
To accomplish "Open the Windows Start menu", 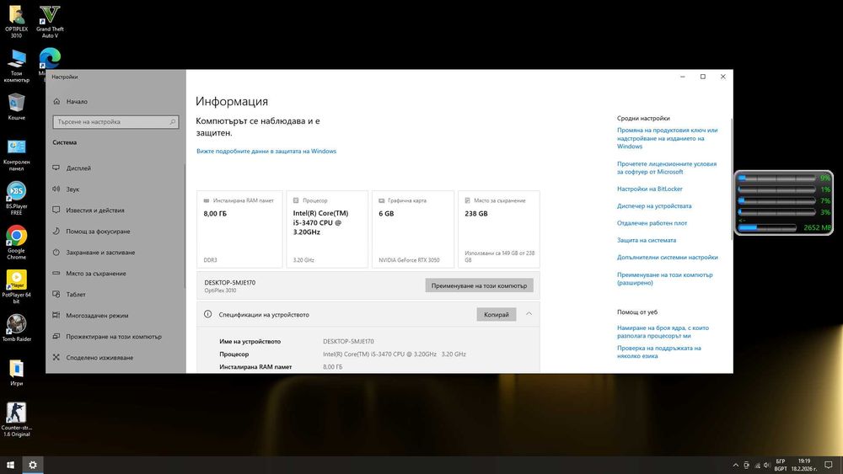I will pos(10,465).
